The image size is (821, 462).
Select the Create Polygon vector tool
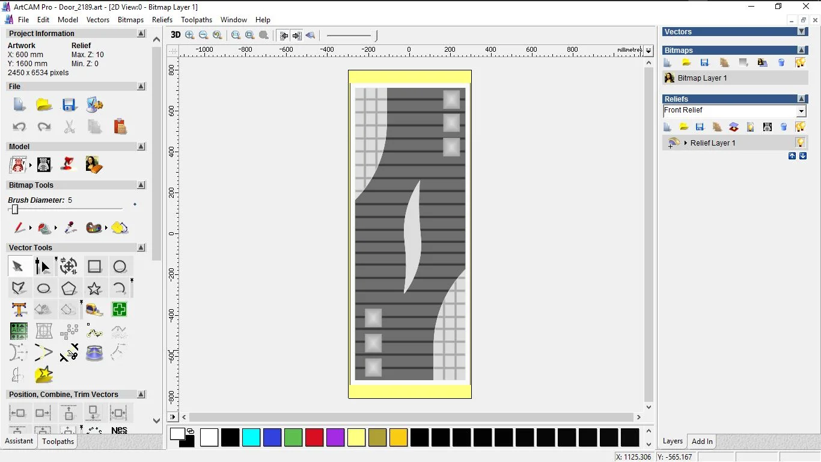click(69, 289)
